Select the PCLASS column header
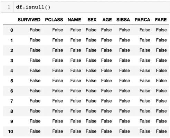Image resolution: width=170 pixels, height=138 pixels. click(x=54, y=20)
